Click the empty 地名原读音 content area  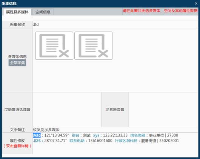(163, 109)
